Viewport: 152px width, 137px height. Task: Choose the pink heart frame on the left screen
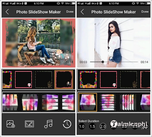coord(23,80)
